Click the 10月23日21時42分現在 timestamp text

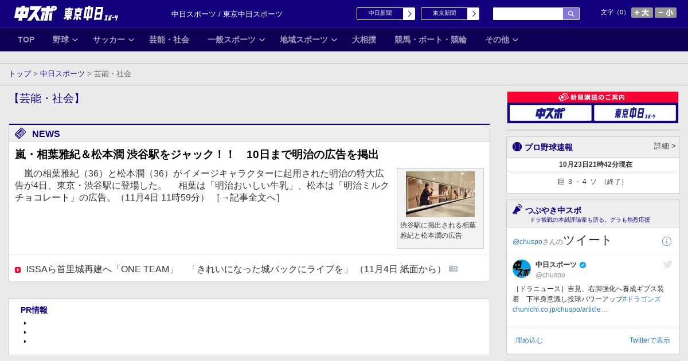[x=596, y=164]
